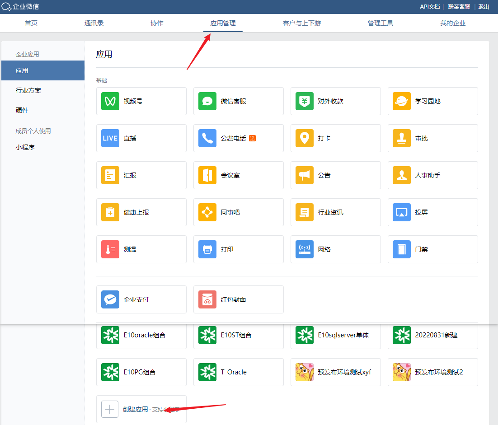The image size is (498, 425).
Task: Open the 预发布环境测试2 cat thumbnail
Action: tap(402, 372)
